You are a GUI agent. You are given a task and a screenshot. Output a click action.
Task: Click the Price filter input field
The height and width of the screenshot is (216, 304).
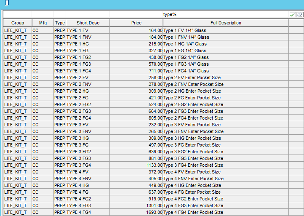pos(136,15)
